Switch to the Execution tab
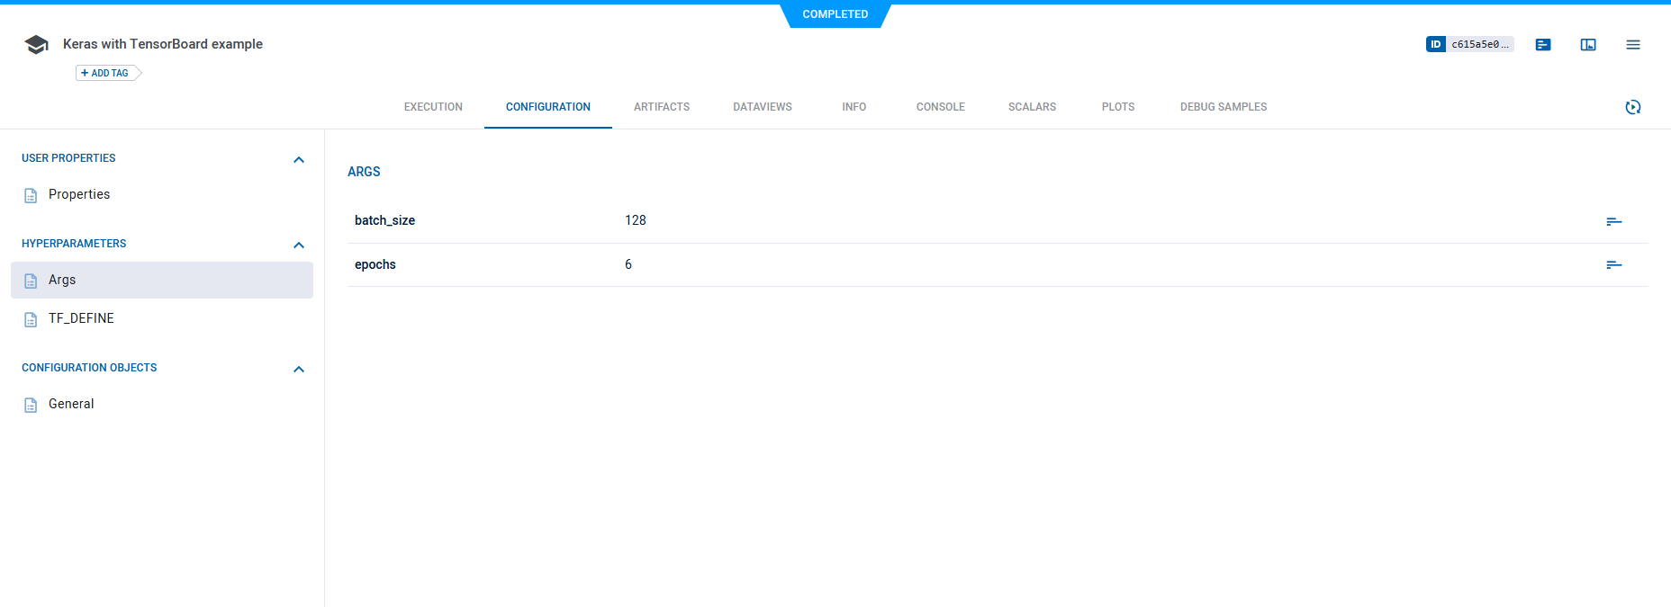Image resolution: width=1671 pixels, height=607 pixels. 433,107
